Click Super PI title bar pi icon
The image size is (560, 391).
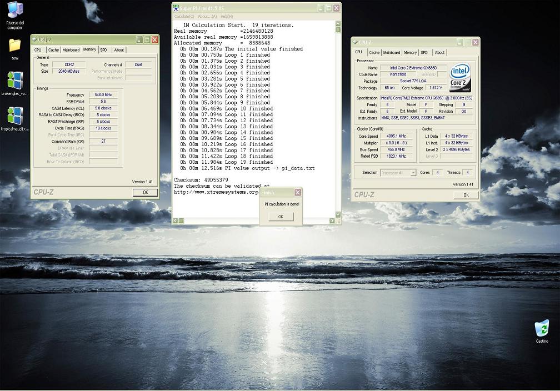coord(176,8)
